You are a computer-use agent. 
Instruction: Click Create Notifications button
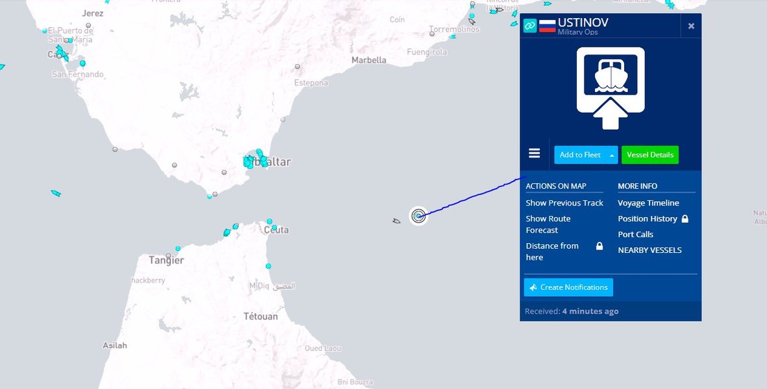tap(568, 287)
